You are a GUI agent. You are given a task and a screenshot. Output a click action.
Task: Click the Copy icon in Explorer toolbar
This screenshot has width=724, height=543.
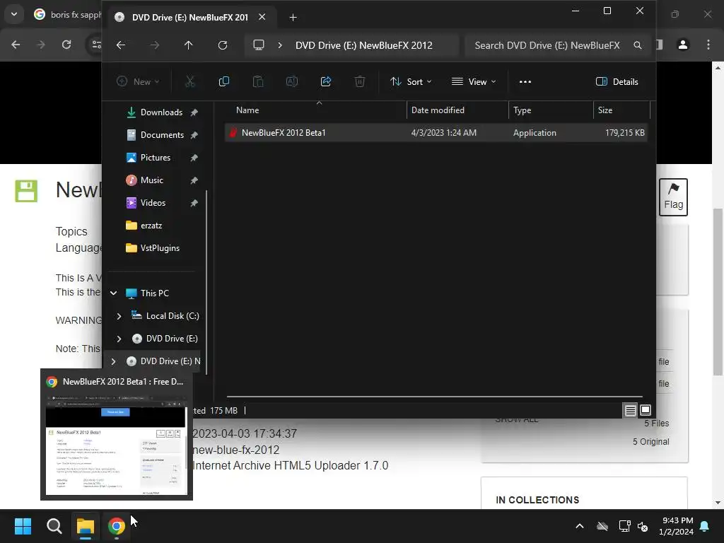[x=224, y=82]
